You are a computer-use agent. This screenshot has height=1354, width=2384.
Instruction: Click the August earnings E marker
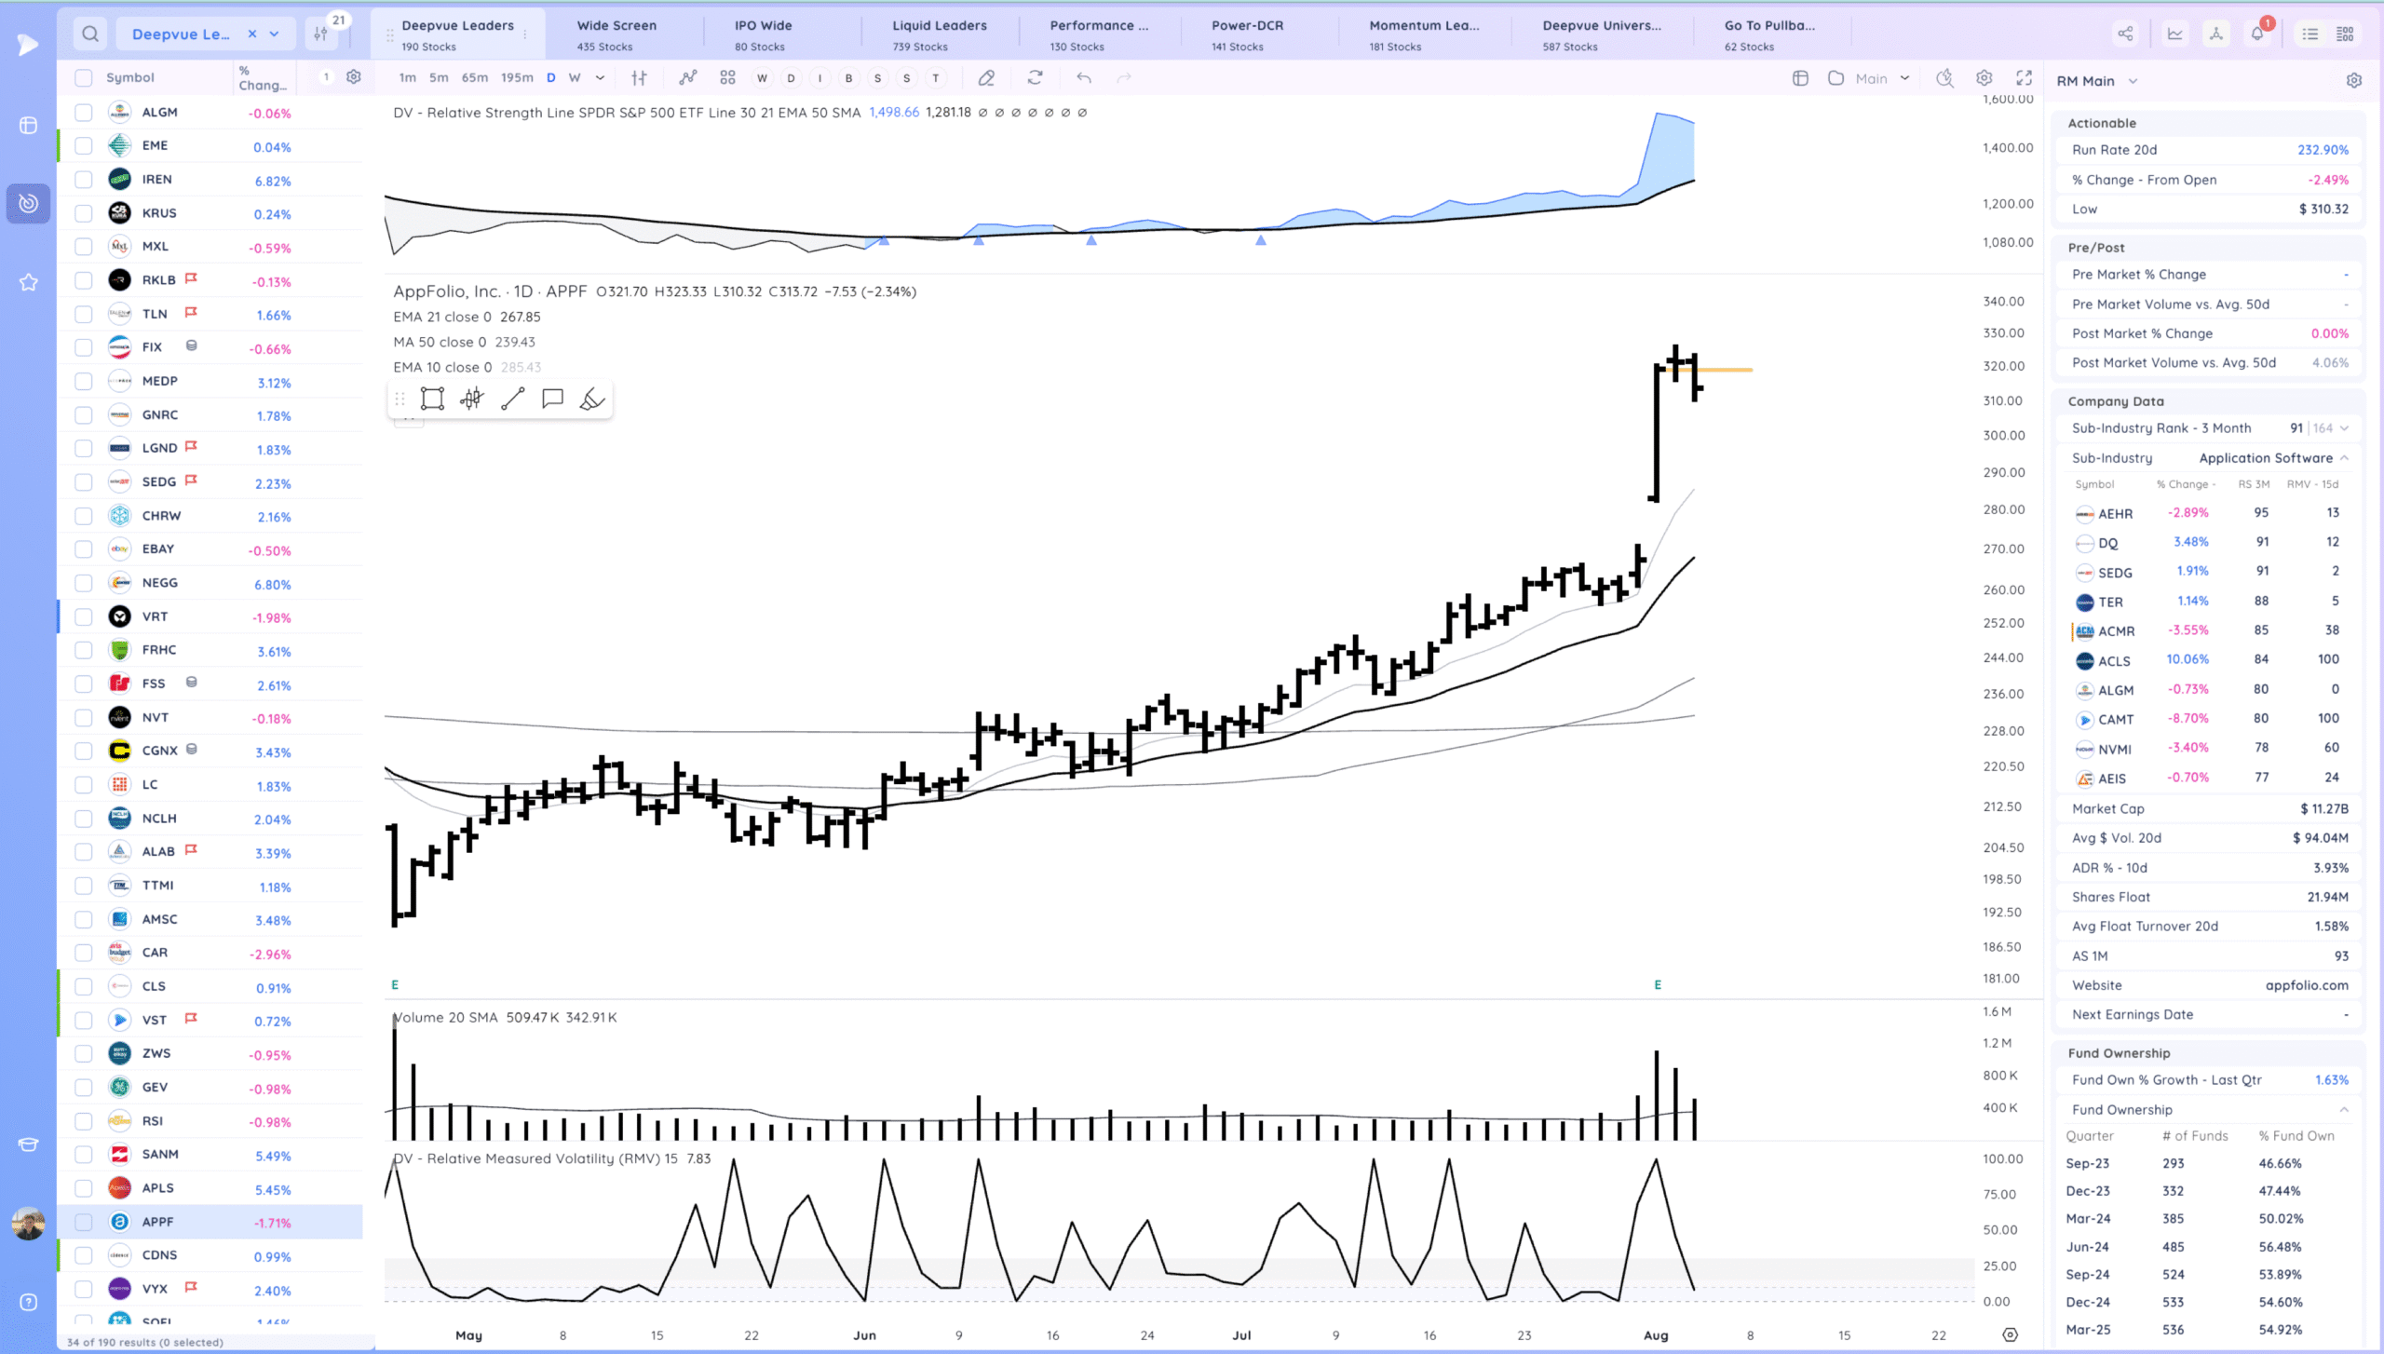(x=1658, y=984)
